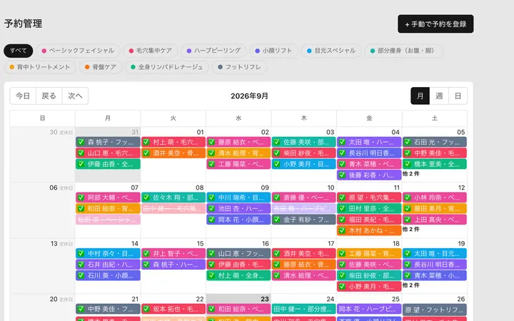Click the +手動で予約を登録 button

[435, 24]
